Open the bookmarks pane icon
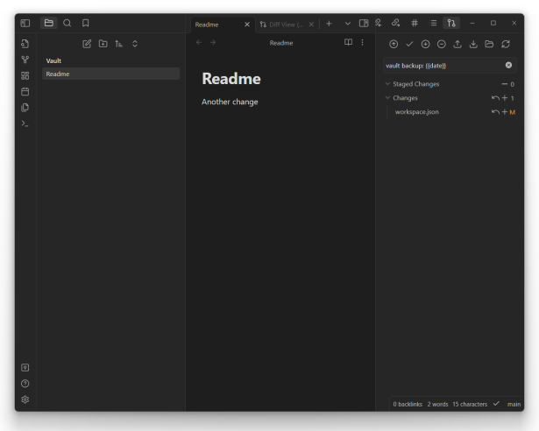 [x=86, y=23]
